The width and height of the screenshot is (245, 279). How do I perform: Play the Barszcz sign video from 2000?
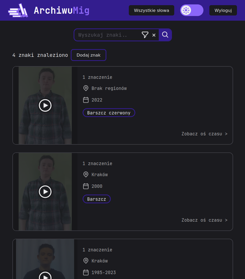[45, 192]
